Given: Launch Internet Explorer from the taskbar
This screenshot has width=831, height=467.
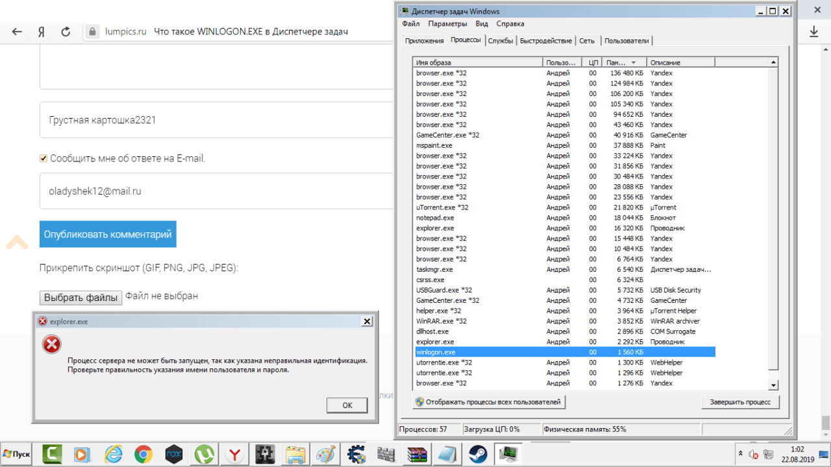Looking at the screenshot, I should (x=113, y=453).
